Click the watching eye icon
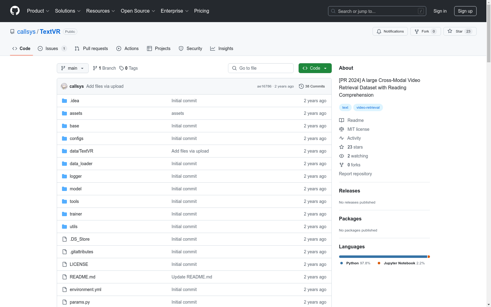The image size is (491, 307). point(342,156)
